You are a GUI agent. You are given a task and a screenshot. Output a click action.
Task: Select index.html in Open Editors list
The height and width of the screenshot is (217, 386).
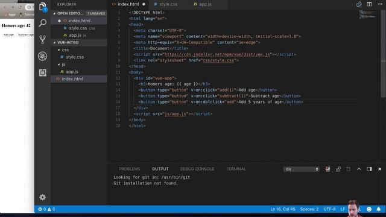[79, 20]
